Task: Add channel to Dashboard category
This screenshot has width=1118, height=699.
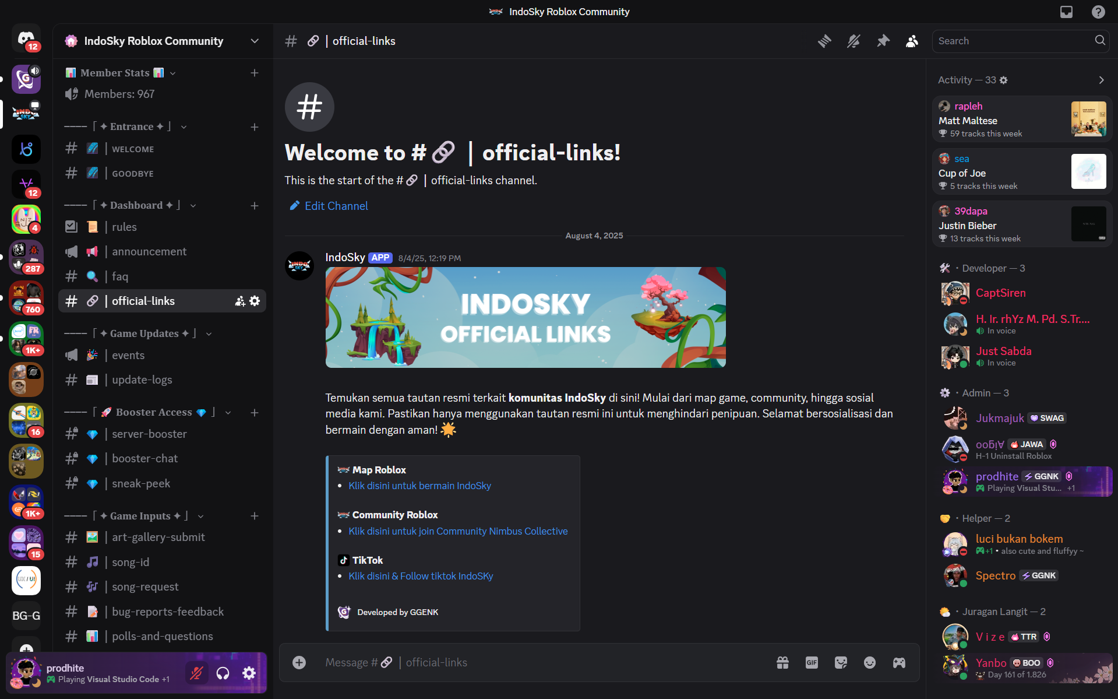Action: [255, 205]
